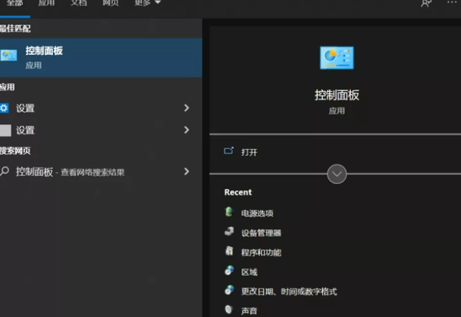Click the 声音 speaker icon
Screen dimensions: 461x317
tap(229, 310)
